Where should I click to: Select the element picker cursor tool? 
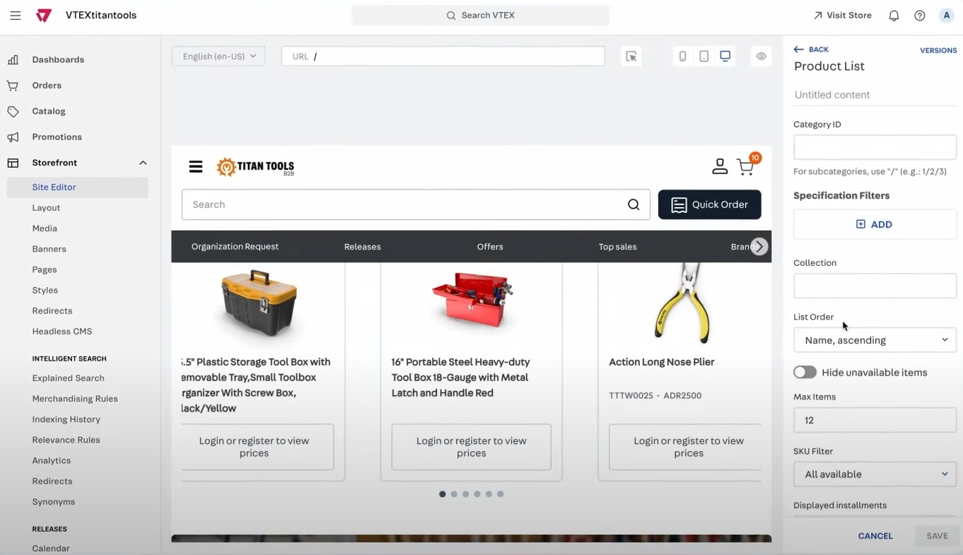pyautogui.click(x=631, y=56)
